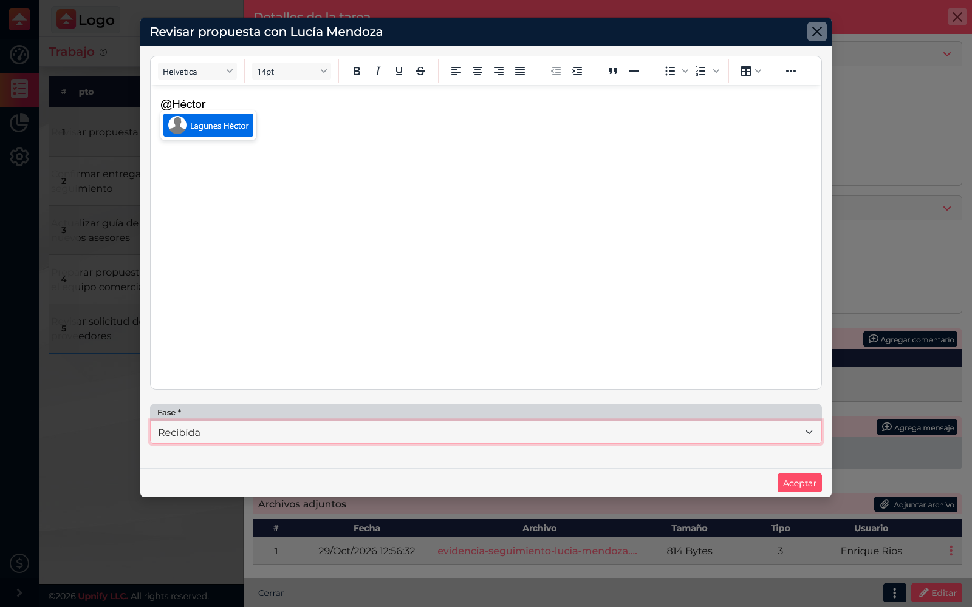972x607 pixels.
Task: Decrease indent of the paragraph
Action: tap(556, 71)
